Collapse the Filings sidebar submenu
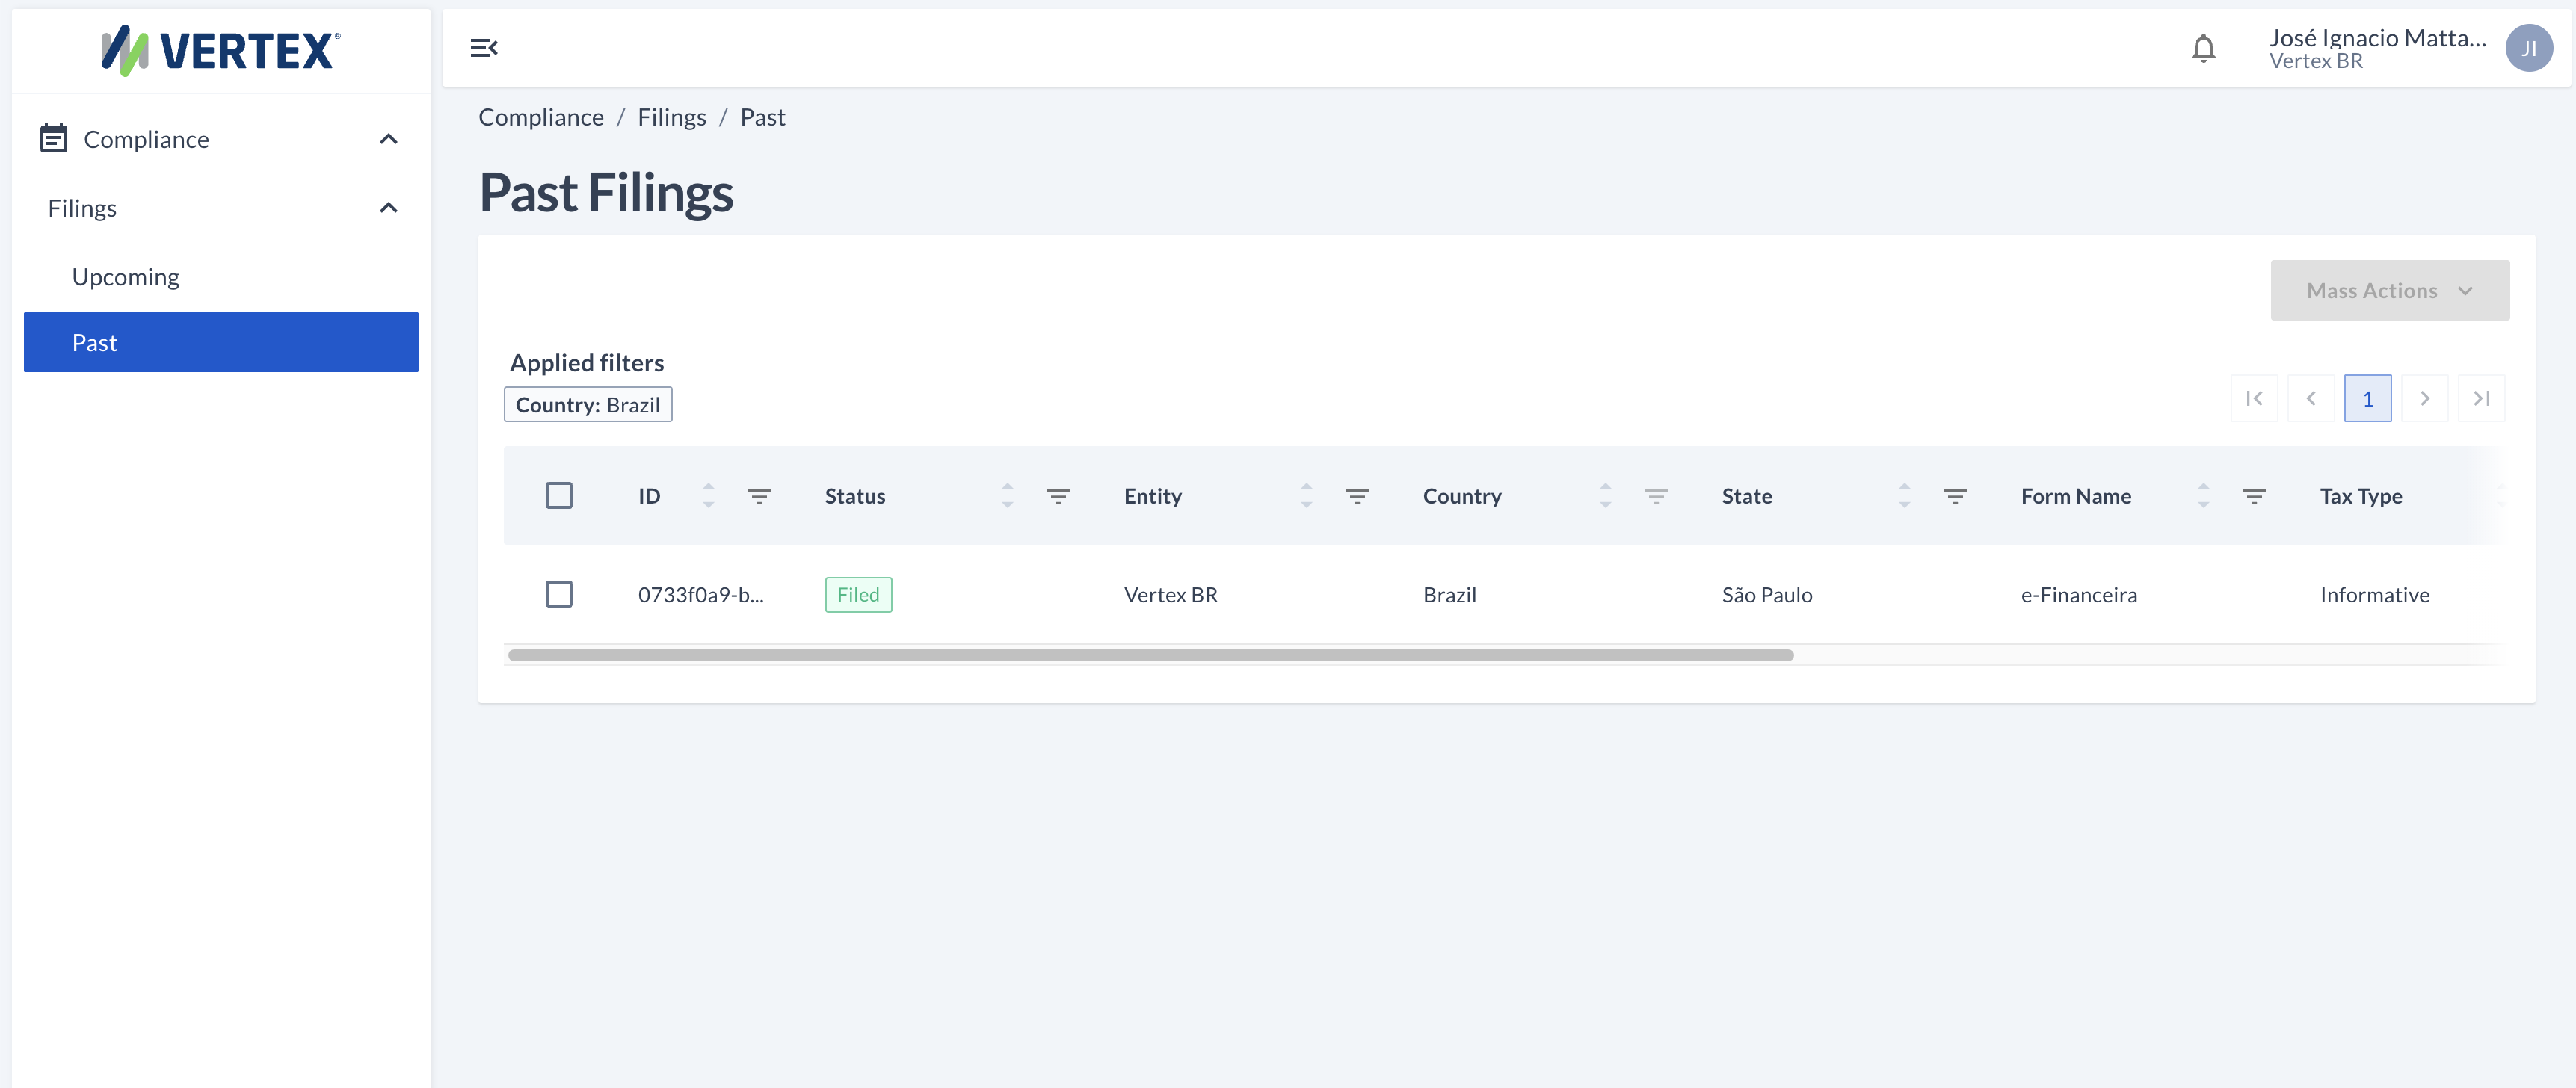Viewport: 2576px width, 1088px height. (389, 208)
